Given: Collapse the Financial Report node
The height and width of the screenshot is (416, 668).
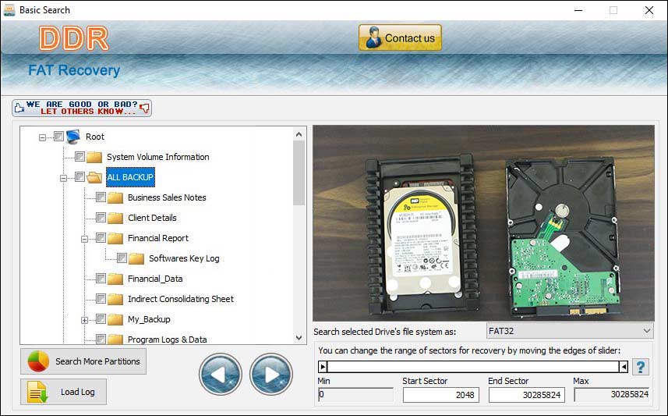Looking at the screenshot, I should [84, 239].
